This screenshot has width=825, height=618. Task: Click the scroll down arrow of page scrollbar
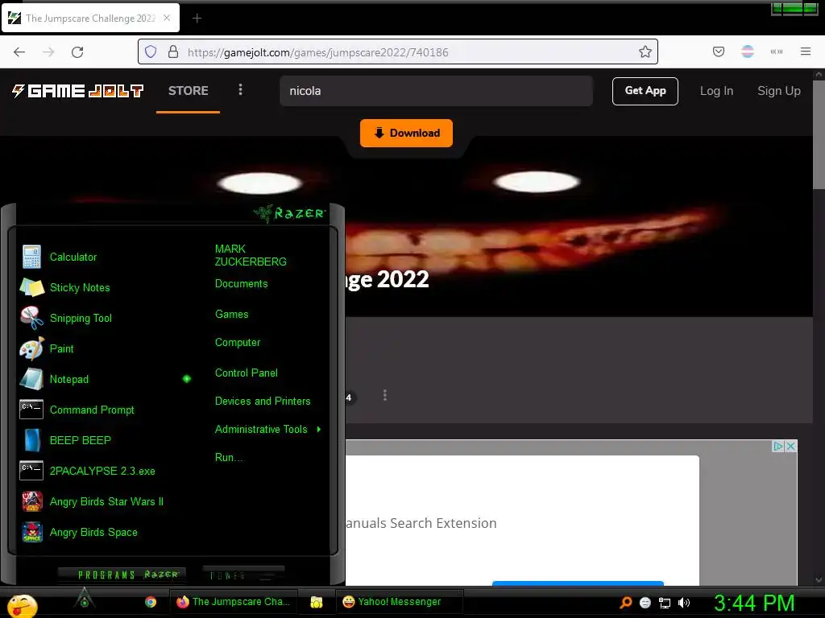coord(819,579)
